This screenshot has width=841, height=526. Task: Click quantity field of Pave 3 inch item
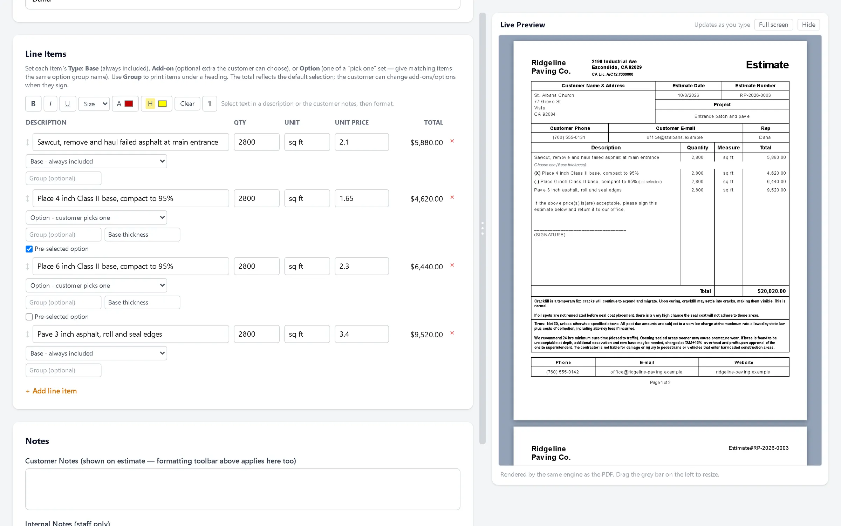pos(257,334)
